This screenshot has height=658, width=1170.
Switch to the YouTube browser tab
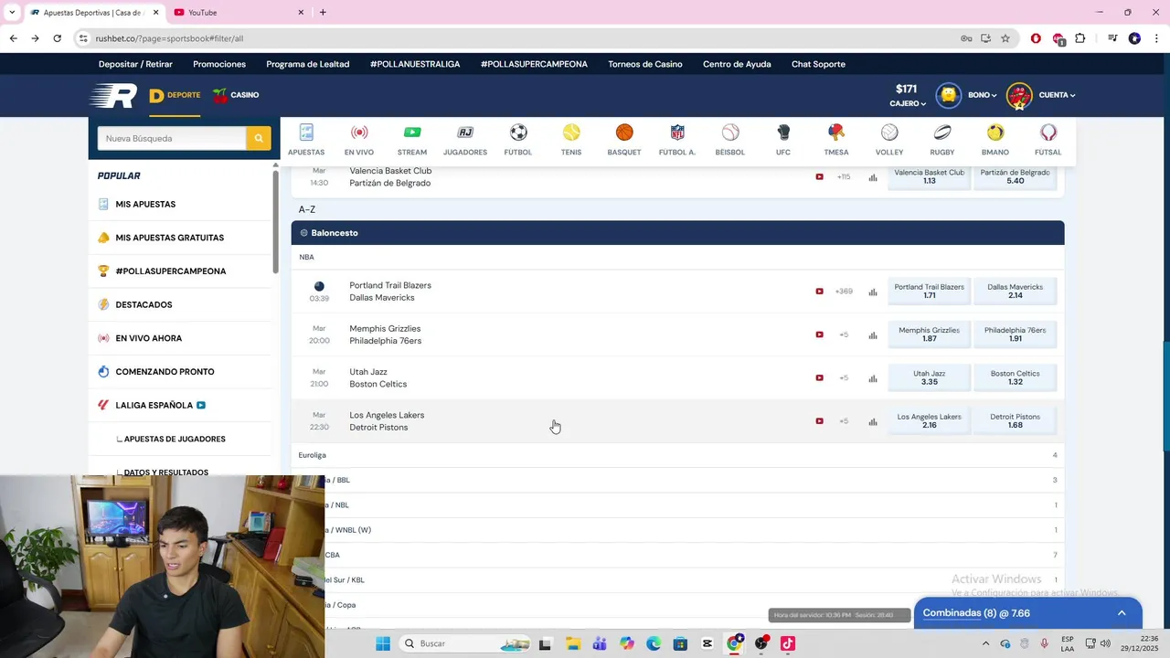238,12
